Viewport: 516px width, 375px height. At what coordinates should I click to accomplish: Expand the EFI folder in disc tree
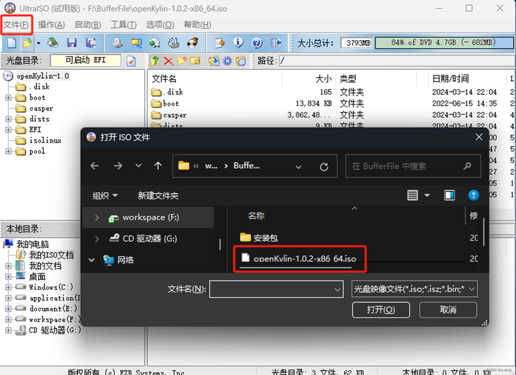(x=8, y=130)
